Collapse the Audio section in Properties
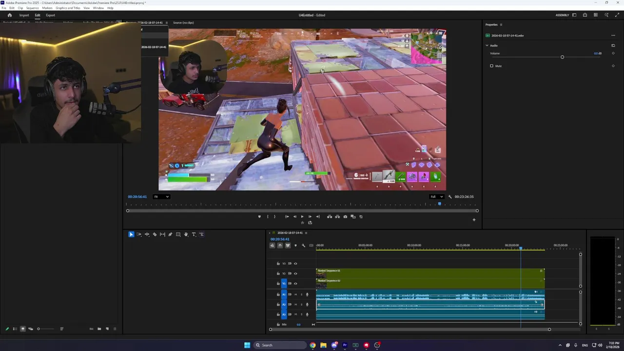The image size is (624, 351). coord(487,45)
